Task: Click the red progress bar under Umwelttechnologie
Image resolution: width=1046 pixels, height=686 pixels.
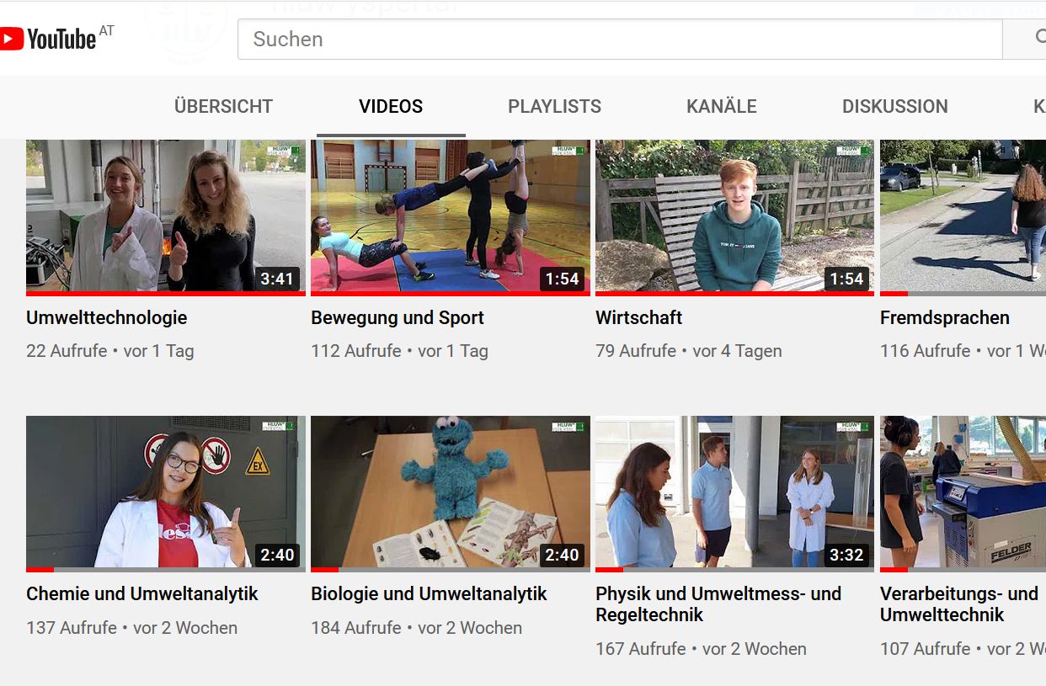Action: (x=166, y=294)
